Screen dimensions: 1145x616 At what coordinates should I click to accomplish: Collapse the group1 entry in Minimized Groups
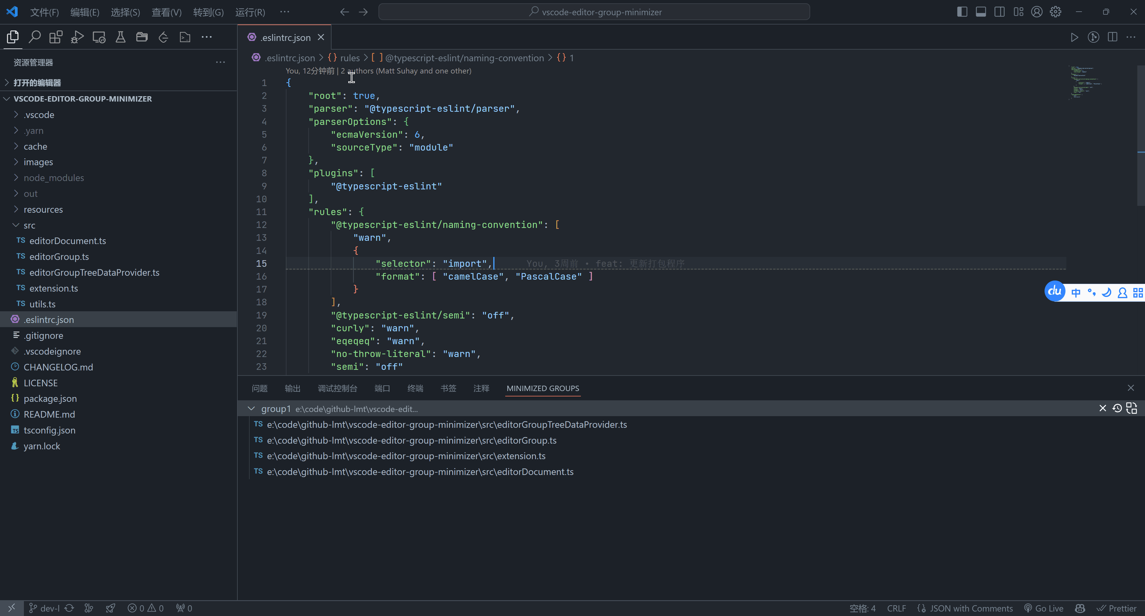pos(251,409)
